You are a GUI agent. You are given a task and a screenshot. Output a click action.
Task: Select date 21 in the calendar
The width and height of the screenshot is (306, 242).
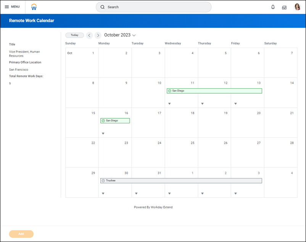pos(281,123)
